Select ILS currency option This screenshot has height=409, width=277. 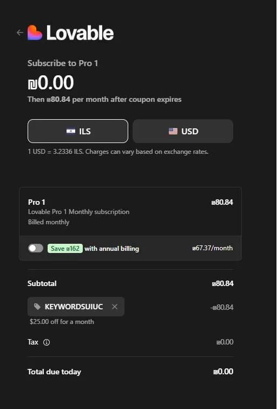[78, 131]
